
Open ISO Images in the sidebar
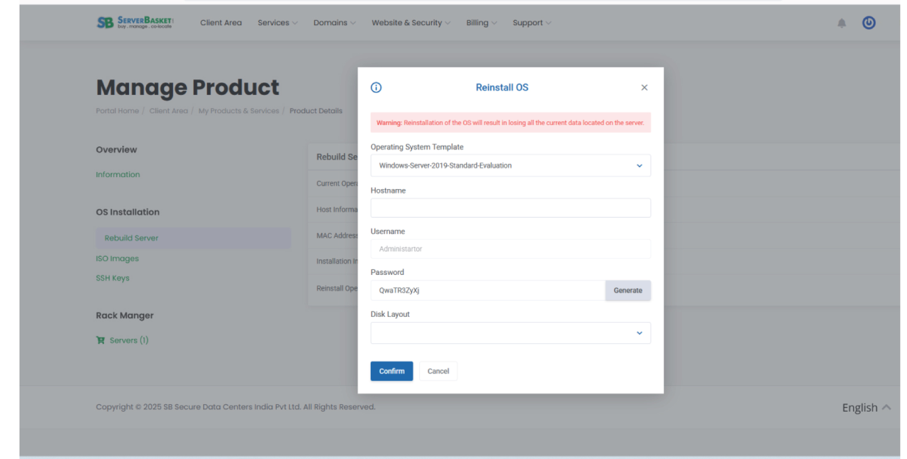[117, 258]
